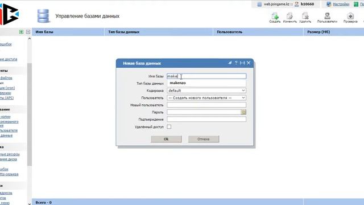
Task: Open the sidebar link ending in (APS)
Action: [x=7, y=98]
